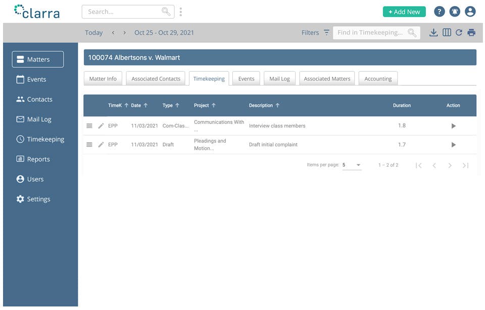Edit the Draft initial complaint entry
The image size is (485, 310).
coord(101,145)
